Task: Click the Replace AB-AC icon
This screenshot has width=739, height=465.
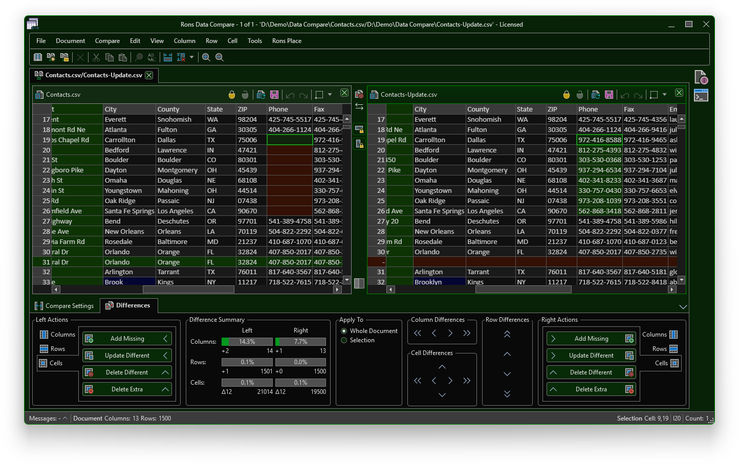Action: 152,57
